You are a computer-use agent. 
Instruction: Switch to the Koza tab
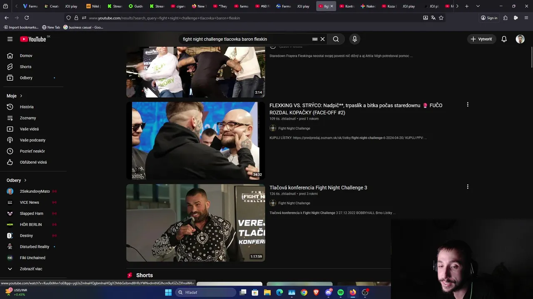pyautogui.click(x=389, y=6)
